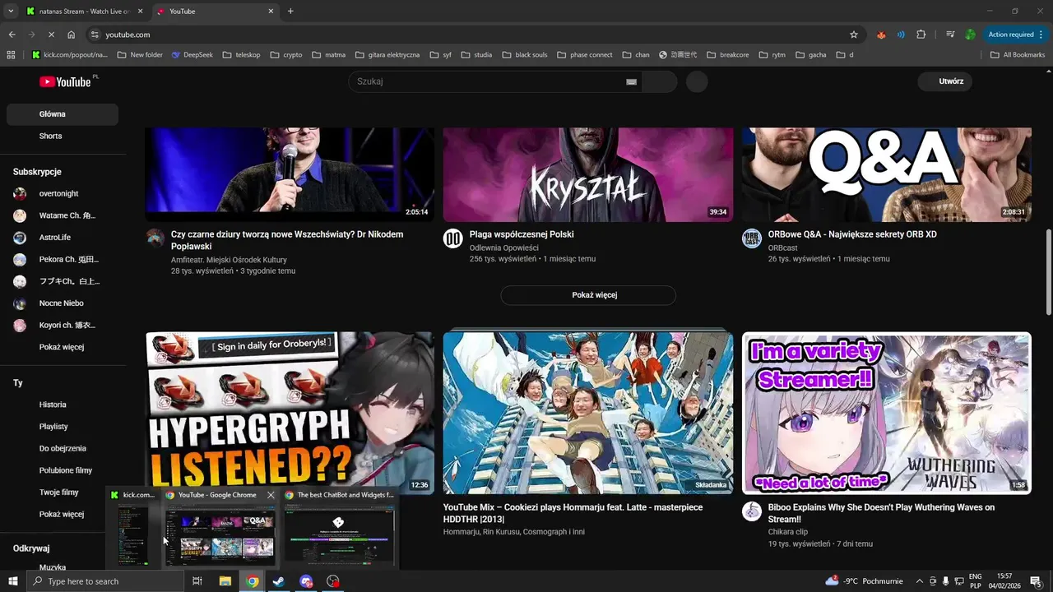Show hidden system tray icons
1053x592 pixels.
(x=920, y=581)
